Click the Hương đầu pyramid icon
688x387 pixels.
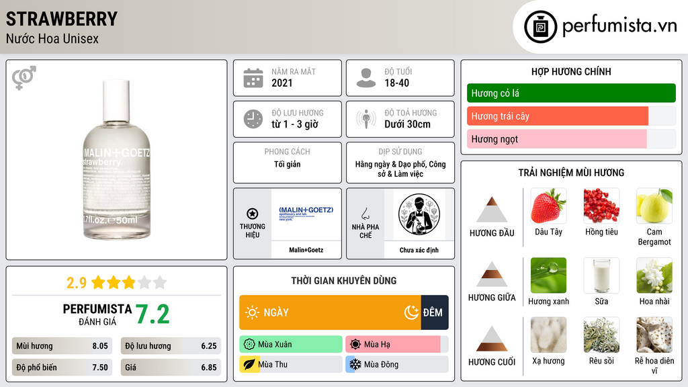pos(492,210)
